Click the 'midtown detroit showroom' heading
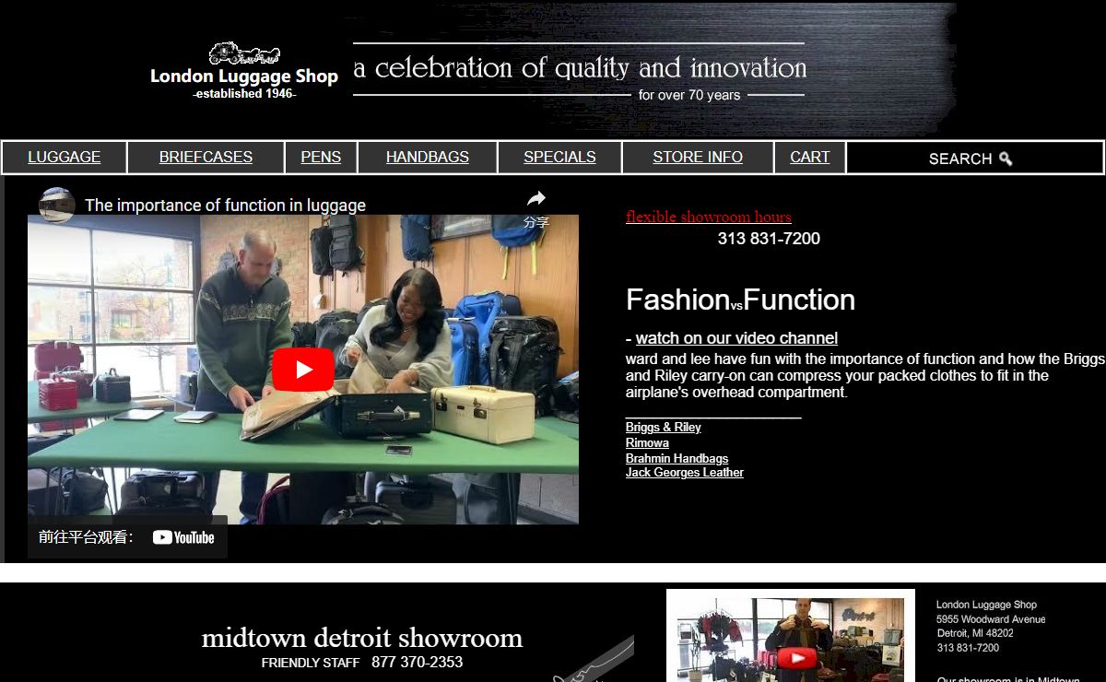1106x682 pixels. click(362, 638)
